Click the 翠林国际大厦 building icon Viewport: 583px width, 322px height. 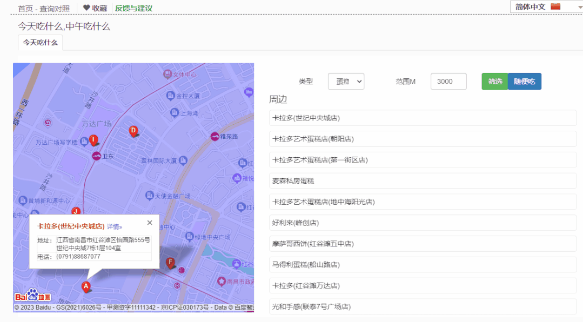tap(183, 160)
